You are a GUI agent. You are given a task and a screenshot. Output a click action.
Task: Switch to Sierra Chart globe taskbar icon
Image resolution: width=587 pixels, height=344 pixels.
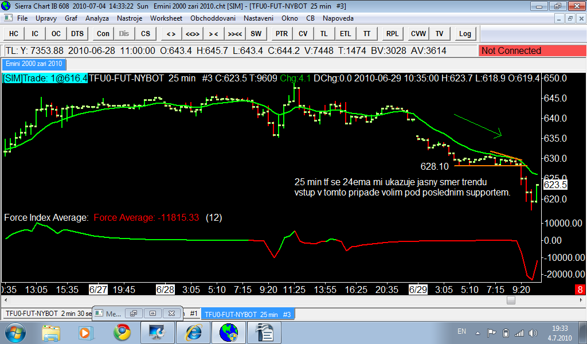(229, 333)
